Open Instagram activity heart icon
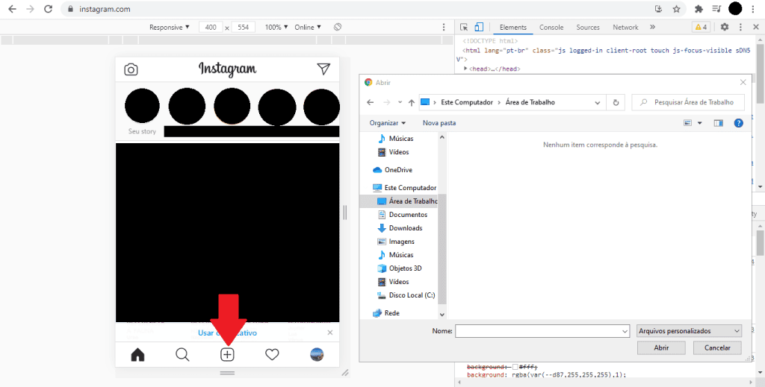Viewport: 765px width, 387px height. (272, 355)
